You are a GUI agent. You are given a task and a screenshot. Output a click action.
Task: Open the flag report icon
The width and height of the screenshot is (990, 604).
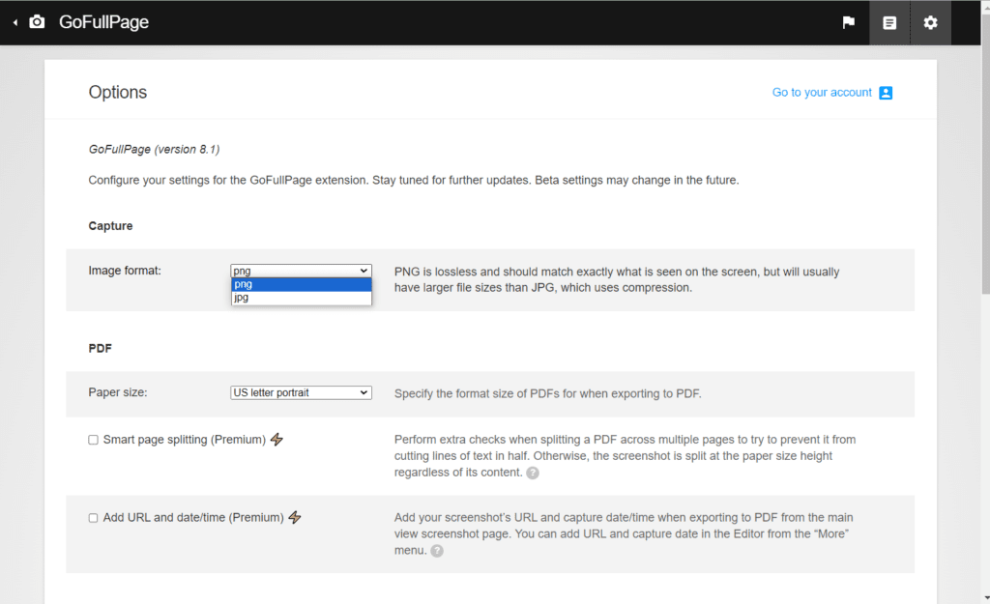click(x=849, y=23)
